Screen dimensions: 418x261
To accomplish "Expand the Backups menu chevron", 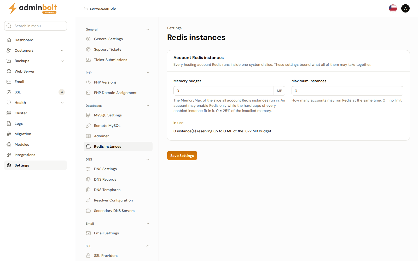I will [62, 61].
